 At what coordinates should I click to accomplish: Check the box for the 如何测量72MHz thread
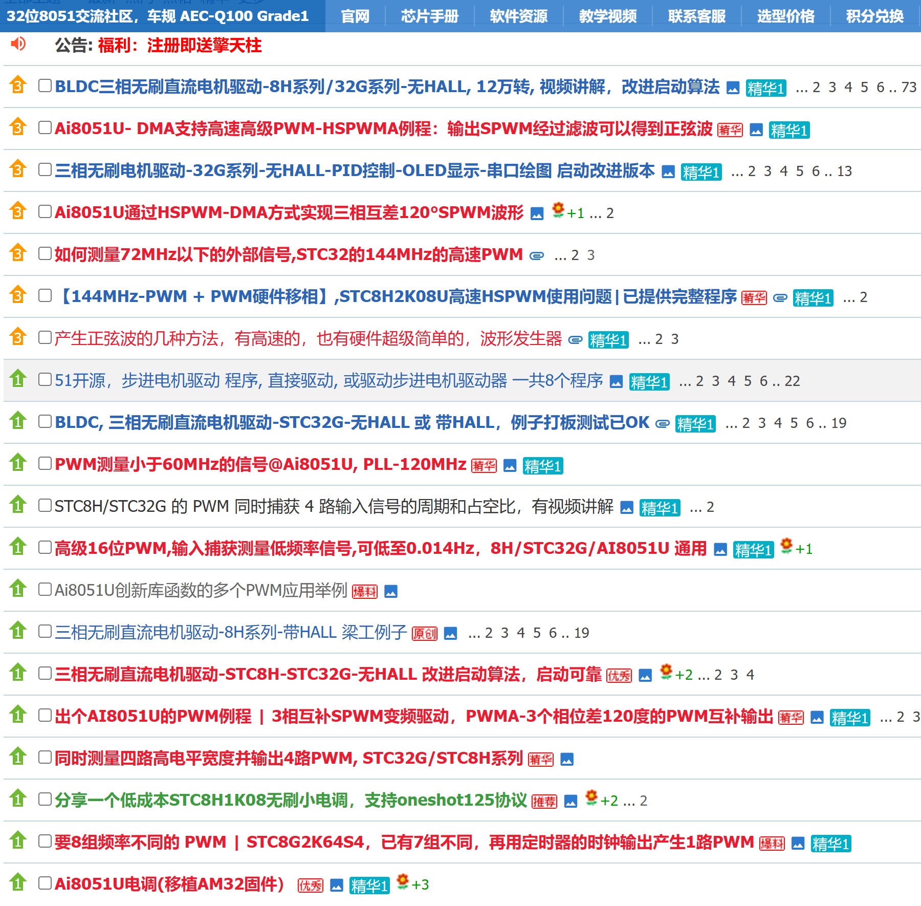tap(45, 253)
